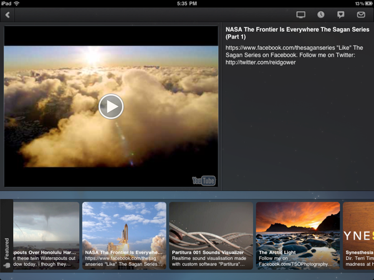This screenshot has height=280, width=374.
Task: Tap the Wi-Fi icon in status bar
Action: 16,3
